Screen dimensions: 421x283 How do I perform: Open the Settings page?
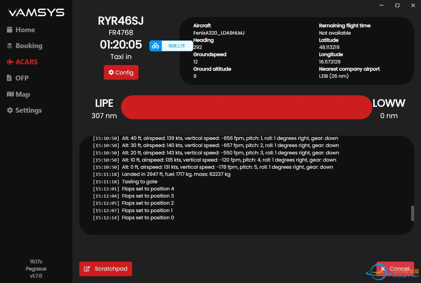coord(24,110)
